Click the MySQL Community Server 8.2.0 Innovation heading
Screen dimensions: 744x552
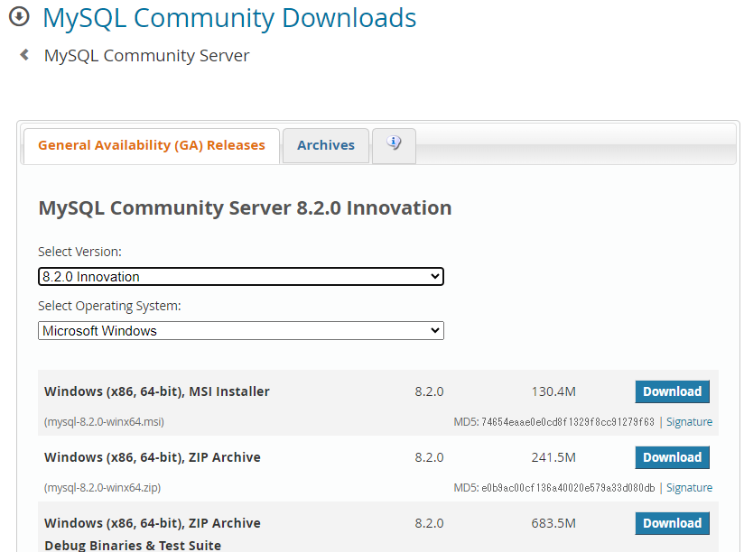coord(245,208)
